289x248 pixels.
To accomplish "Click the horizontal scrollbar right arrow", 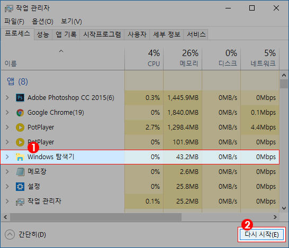I will (x=275, y=217).
